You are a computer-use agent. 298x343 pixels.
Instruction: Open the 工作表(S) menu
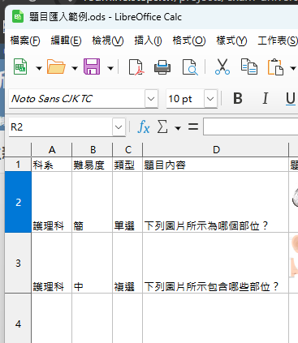coord(278,41)
